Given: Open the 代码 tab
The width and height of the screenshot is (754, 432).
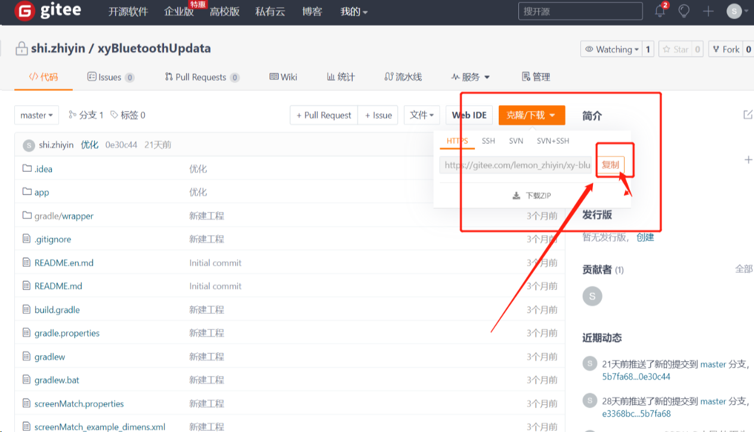Looking at the screenshot, I should tap(44, 77).
